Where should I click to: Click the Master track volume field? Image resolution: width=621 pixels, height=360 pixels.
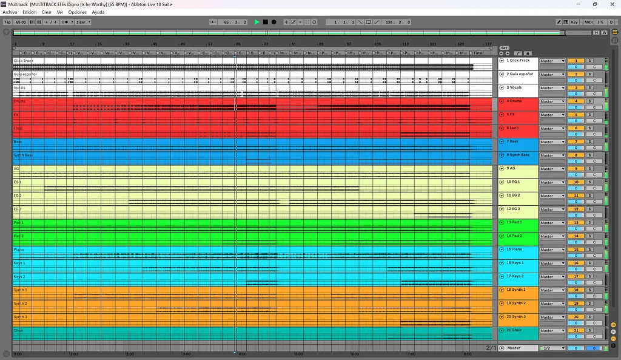[576, 348]
